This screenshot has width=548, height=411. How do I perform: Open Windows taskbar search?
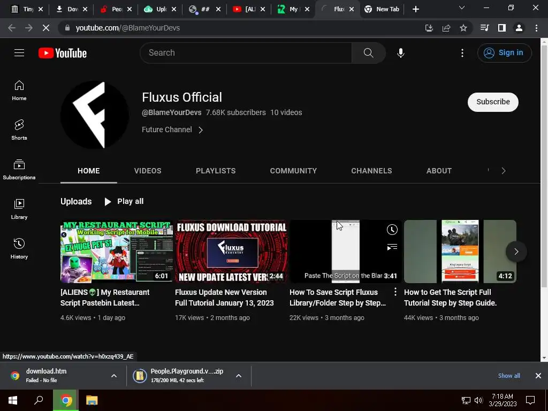[39, 400]
